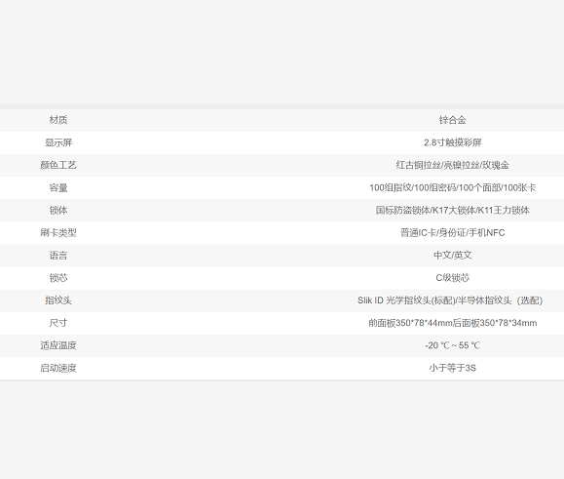Select the 中文/英文 language value
Image resolution: width=564 pixels, height=479 pixels.
[x=453, y=256]
